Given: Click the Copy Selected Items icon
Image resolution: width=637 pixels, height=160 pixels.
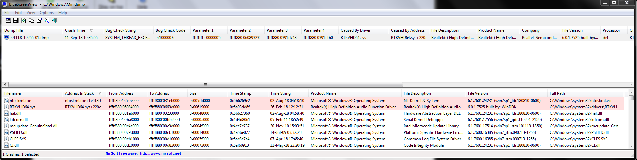Looking at the screenshot, I should (31, 21).
